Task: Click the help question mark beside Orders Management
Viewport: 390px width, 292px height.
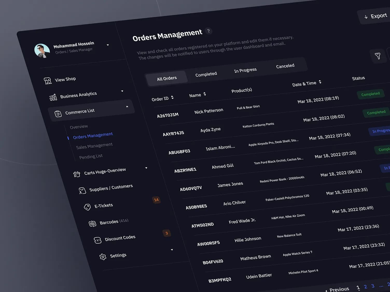Action: point(208,31)
